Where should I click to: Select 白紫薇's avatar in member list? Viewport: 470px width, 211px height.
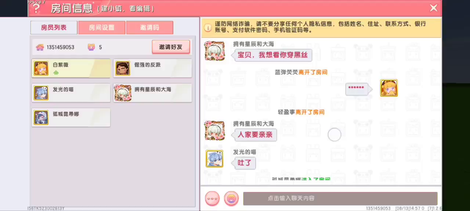pos(41,69)
